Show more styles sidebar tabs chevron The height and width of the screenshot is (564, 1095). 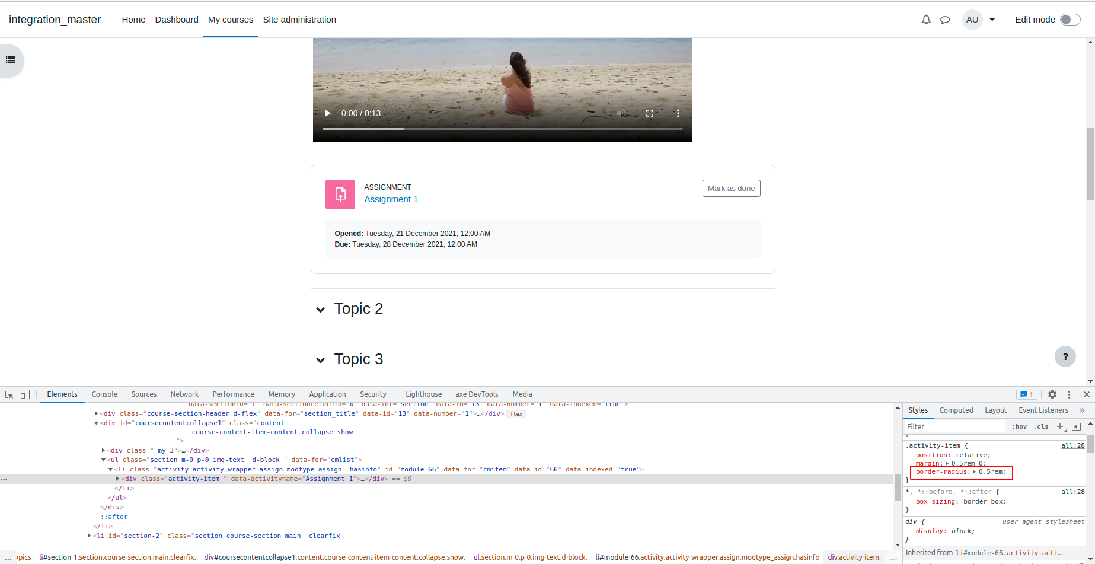[1082, 410]
